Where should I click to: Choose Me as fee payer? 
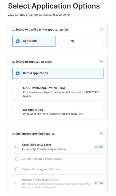point(65,41)
